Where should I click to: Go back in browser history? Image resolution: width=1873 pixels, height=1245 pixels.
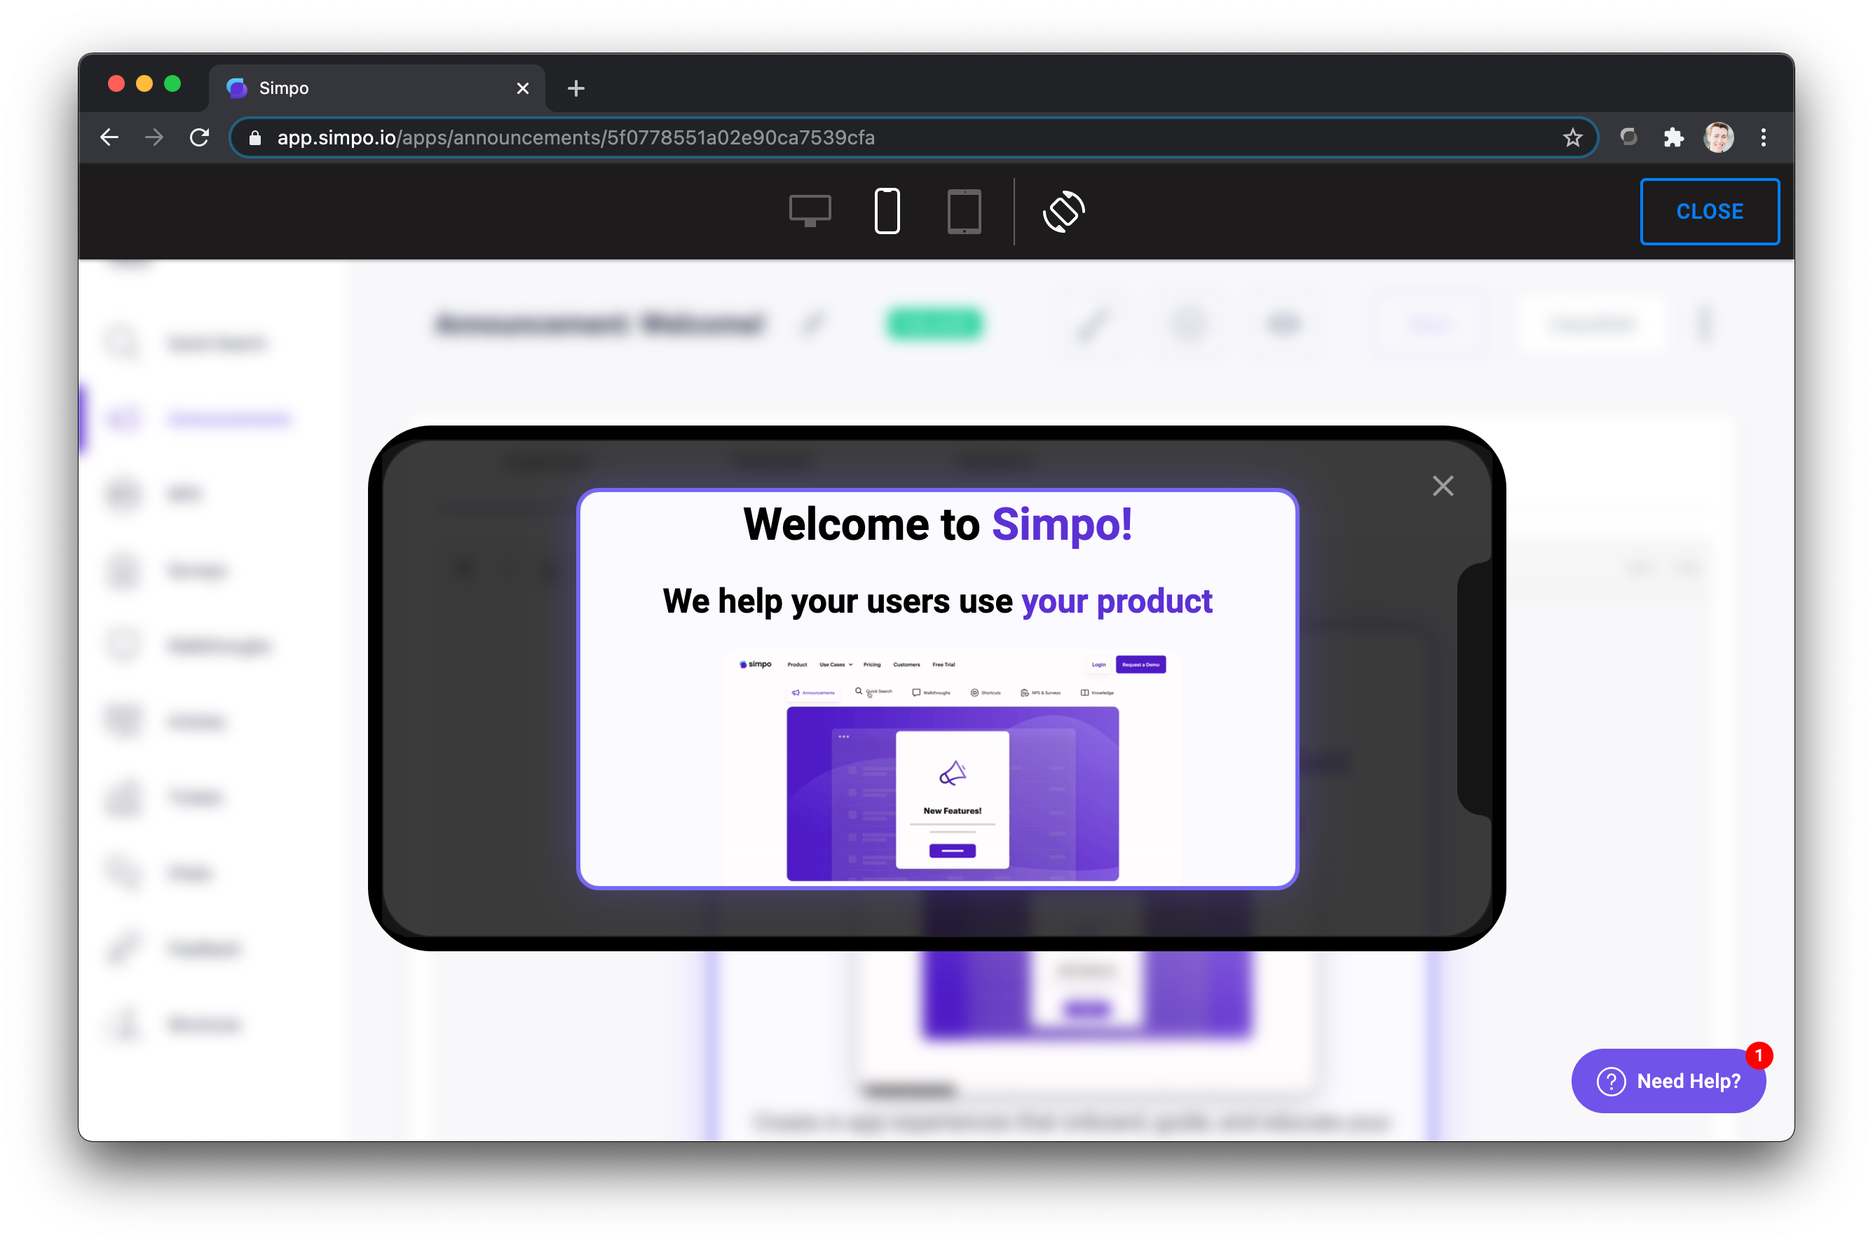tap(109, 137)
